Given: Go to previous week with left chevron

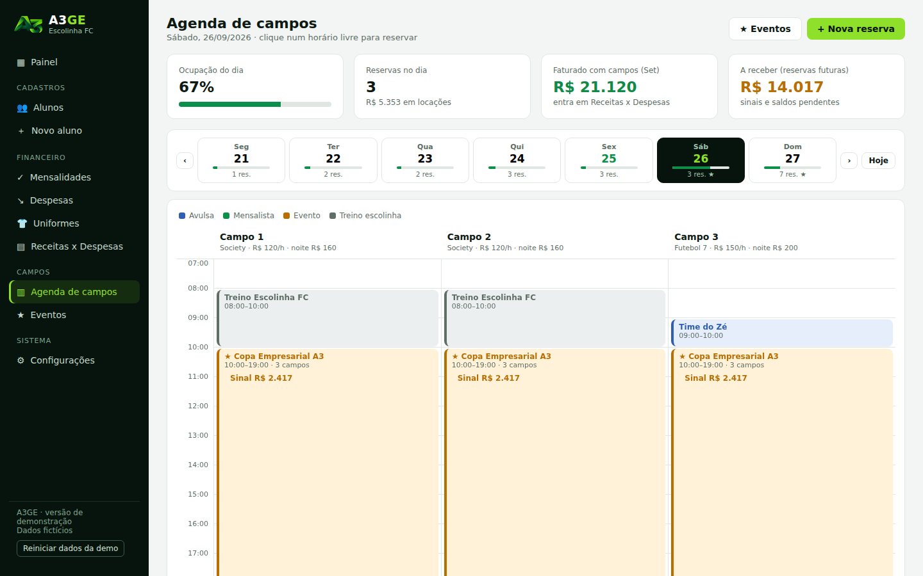Looking at the screenshot, I should (x=185, y=161).
